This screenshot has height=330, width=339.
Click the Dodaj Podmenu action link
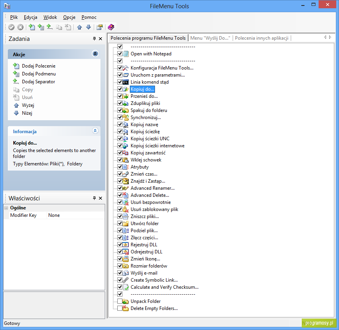39,74
